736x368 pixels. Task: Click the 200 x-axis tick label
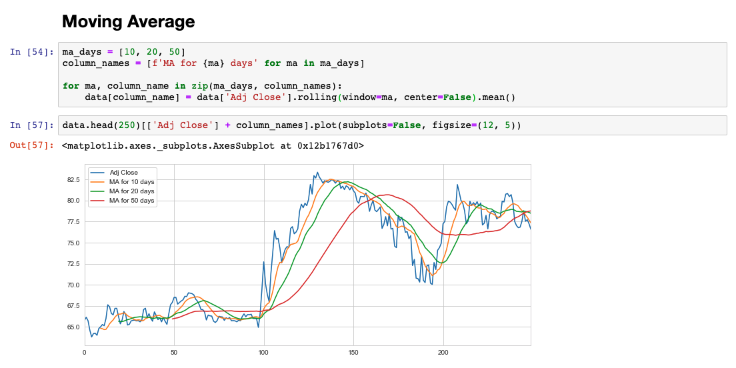[x=443, y=352]
